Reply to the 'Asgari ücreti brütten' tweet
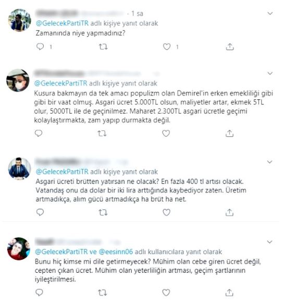 click(x=40, y=212)
